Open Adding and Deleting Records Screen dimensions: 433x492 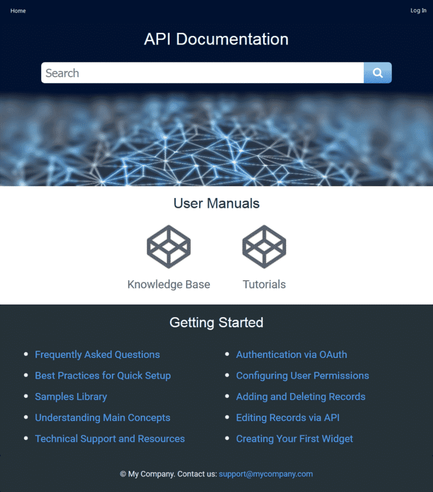[300, 397]
